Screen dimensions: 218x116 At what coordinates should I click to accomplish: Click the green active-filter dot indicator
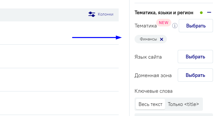201,13
